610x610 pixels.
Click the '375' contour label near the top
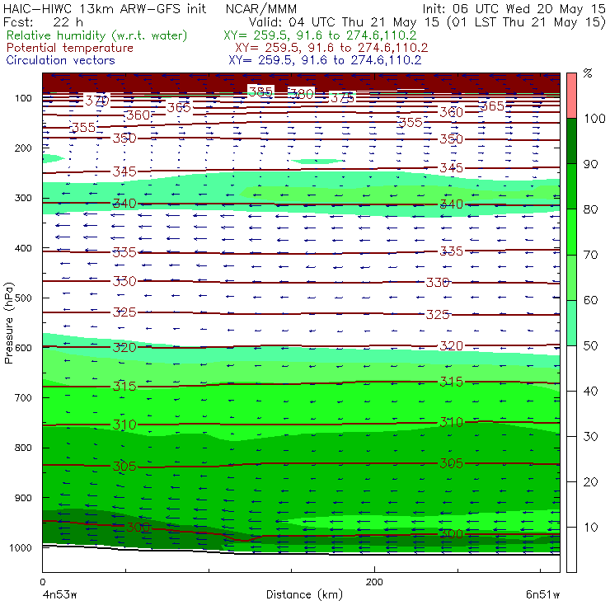(342, 97)
